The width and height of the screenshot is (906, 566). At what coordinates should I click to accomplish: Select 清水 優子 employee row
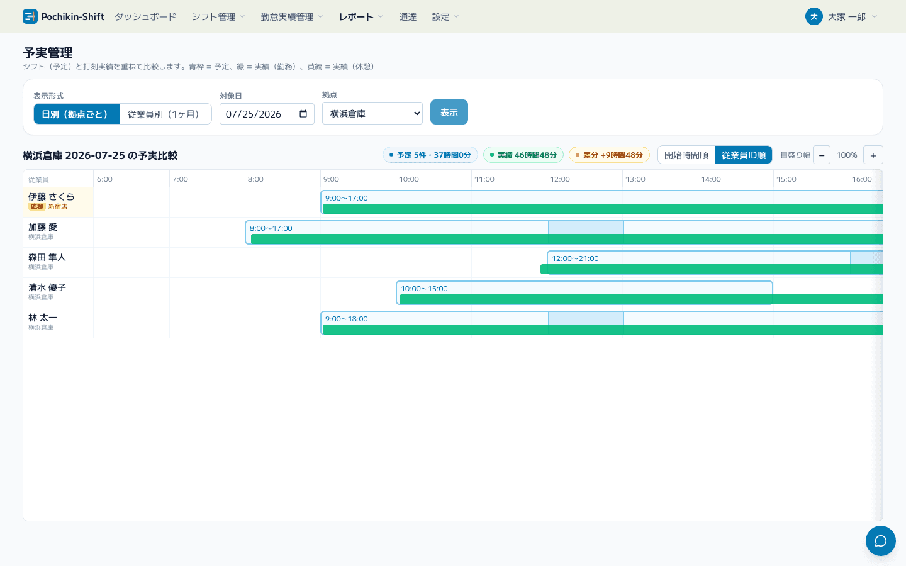coord(59,292)
